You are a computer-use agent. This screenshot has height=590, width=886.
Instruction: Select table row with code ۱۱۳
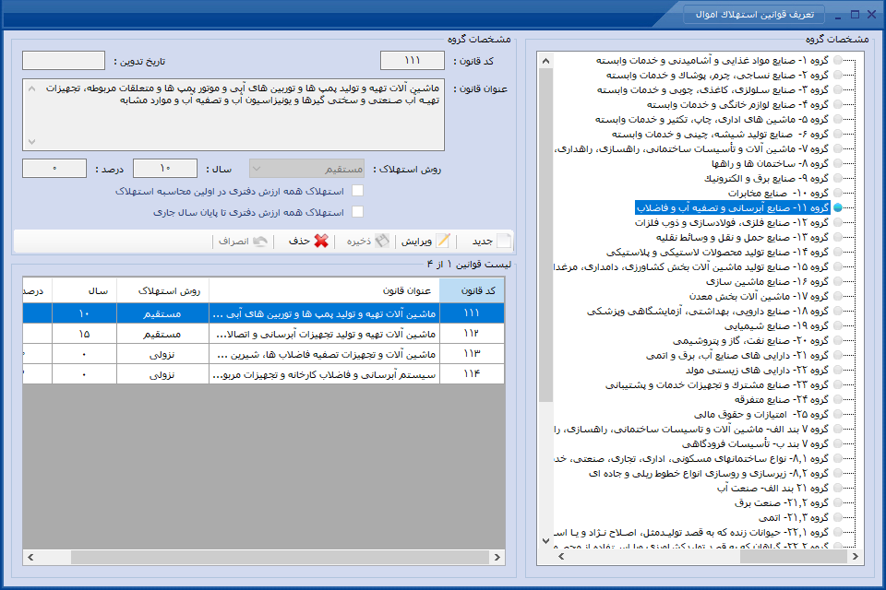[x=263, y=354]
